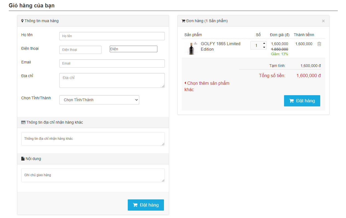Open the Chọn Tỉnh/Thành dropdown

tap(99, 100)
